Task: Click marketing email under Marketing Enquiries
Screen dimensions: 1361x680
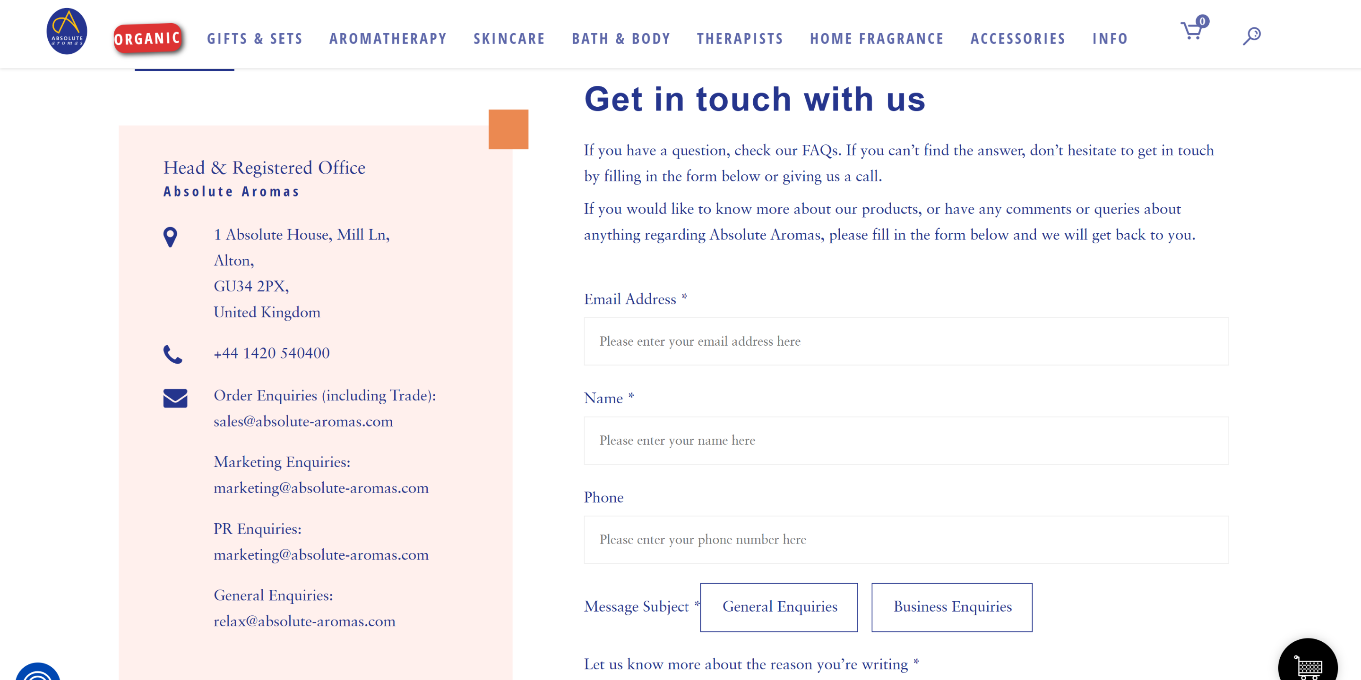Action: point(321,488)
